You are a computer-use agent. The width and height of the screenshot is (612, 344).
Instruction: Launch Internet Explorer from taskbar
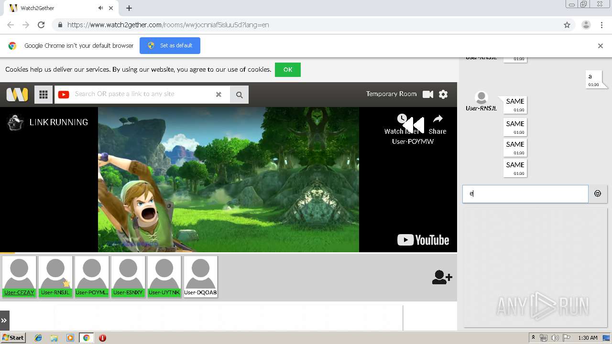point(38,338)
